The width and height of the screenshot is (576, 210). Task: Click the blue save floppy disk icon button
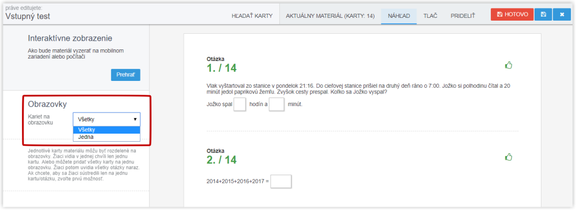[x=543, y=15]
